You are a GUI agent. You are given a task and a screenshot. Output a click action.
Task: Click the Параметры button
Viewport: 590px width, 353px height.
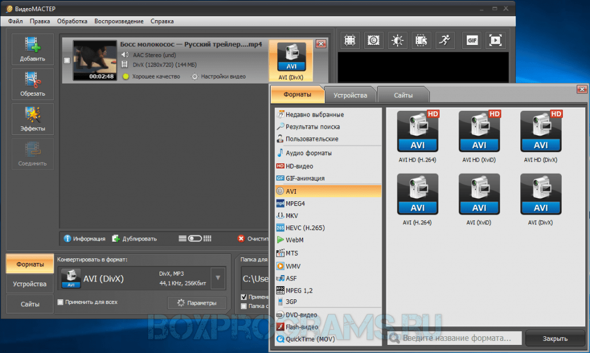pos(196,303)
